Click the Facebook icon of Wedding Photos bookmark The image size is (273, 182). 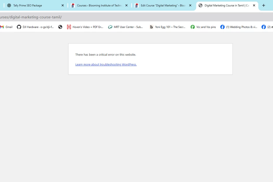click(x=222, y=27)
